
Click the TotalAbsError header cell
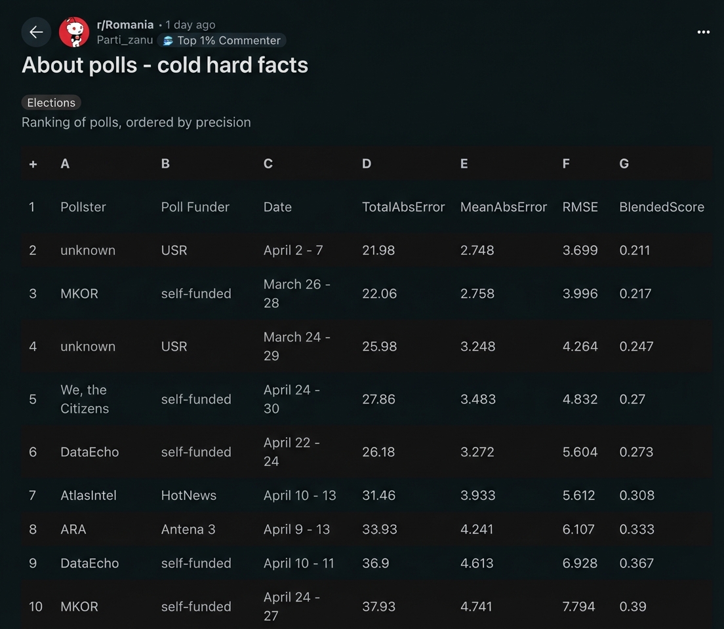403,207
